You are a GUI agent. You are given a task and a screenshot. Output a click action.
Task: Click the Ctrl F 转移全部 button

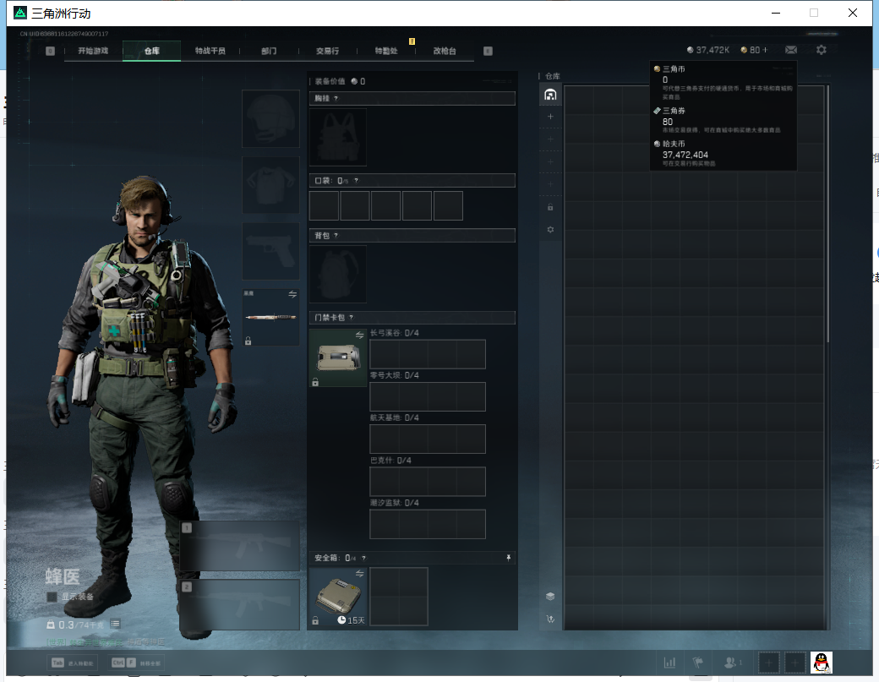[136, 663]
